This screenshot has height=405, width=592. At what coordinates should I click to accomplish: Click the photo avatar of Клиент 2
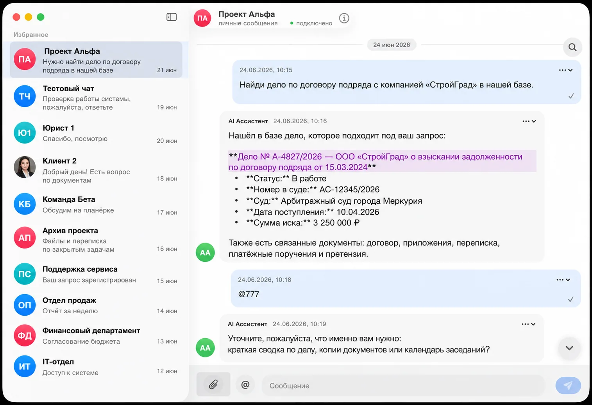(x=25, y=167)
